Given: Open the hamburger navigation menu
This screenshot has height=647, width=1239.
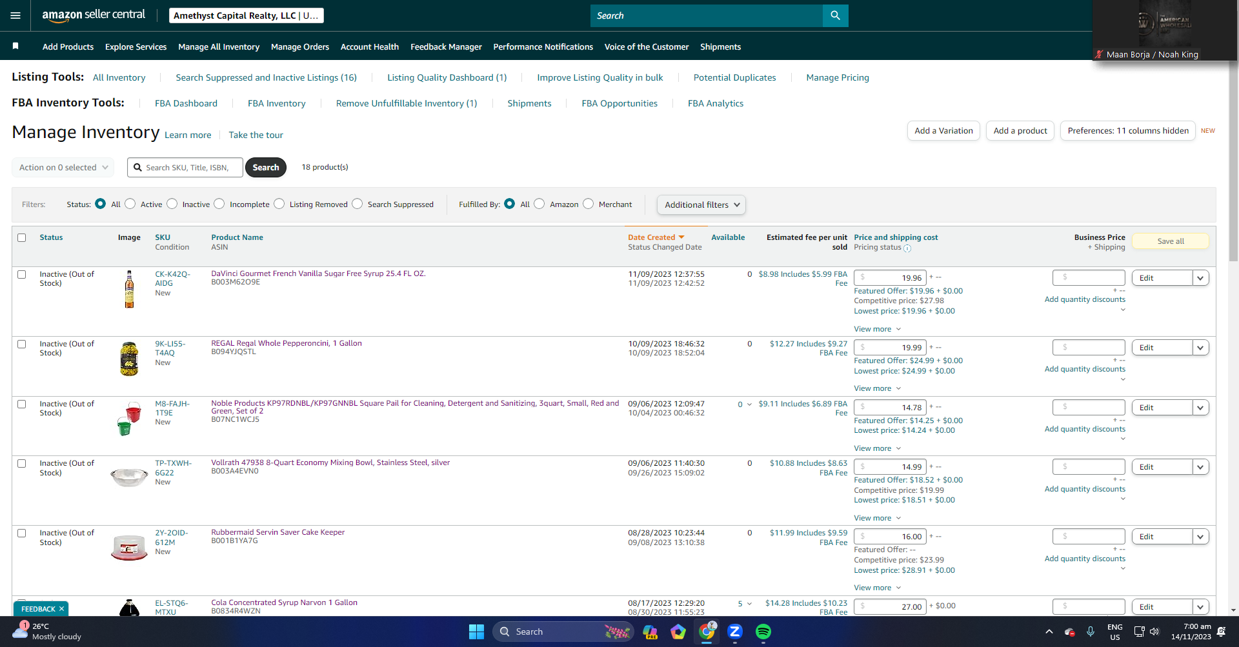Looking at the screenshot, I should (15, 15).
